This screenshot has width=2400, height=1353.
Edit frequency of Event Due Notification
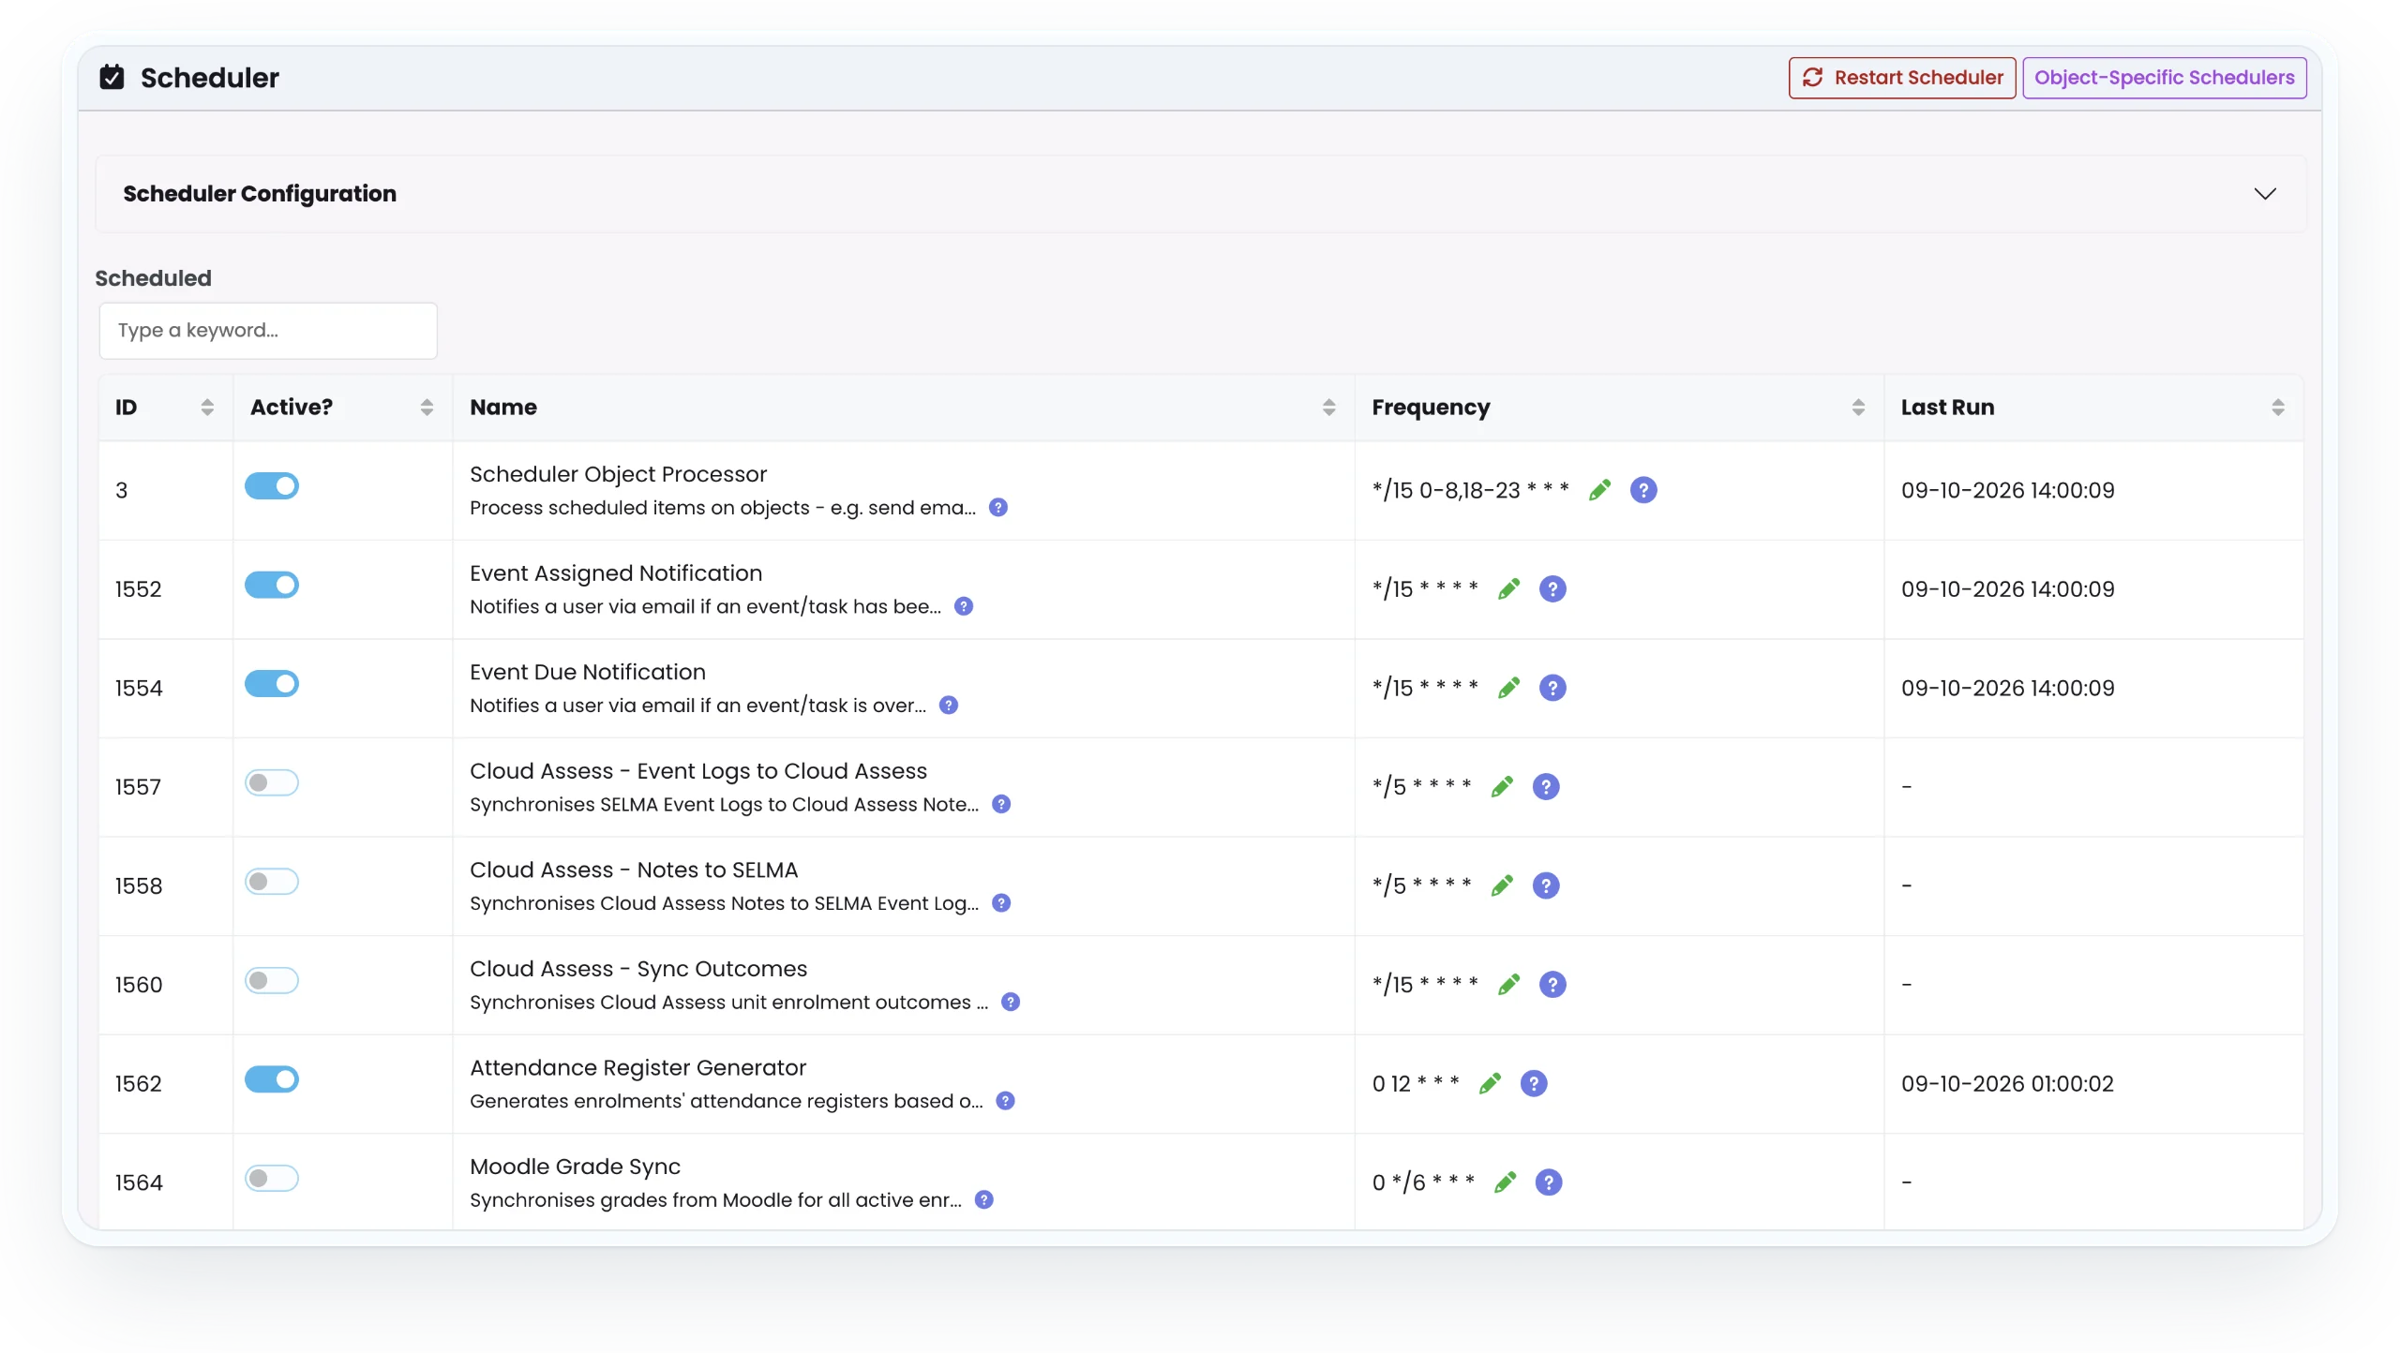click(x=1508, y=688)
